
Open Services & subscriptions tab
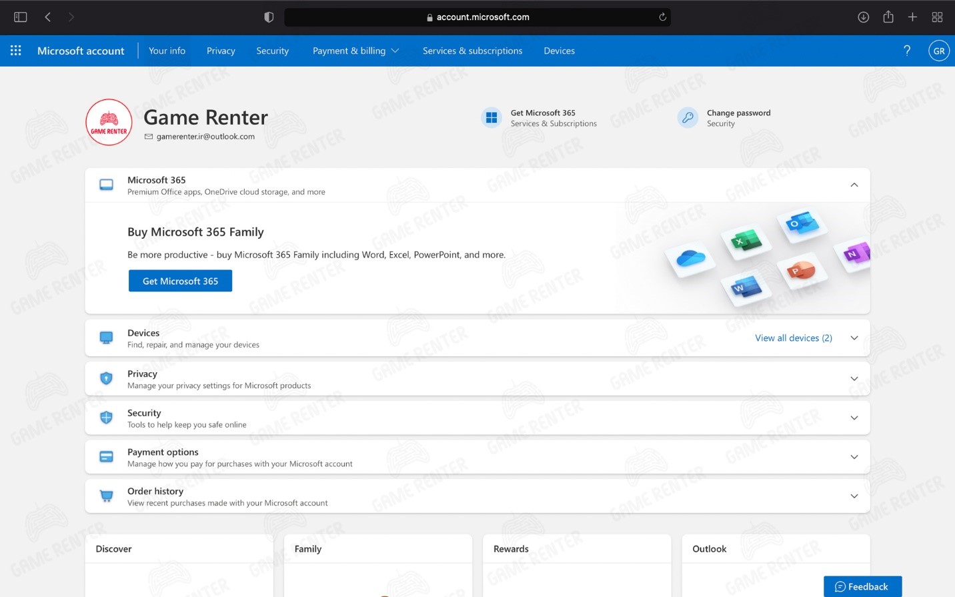tap(473, 51)
